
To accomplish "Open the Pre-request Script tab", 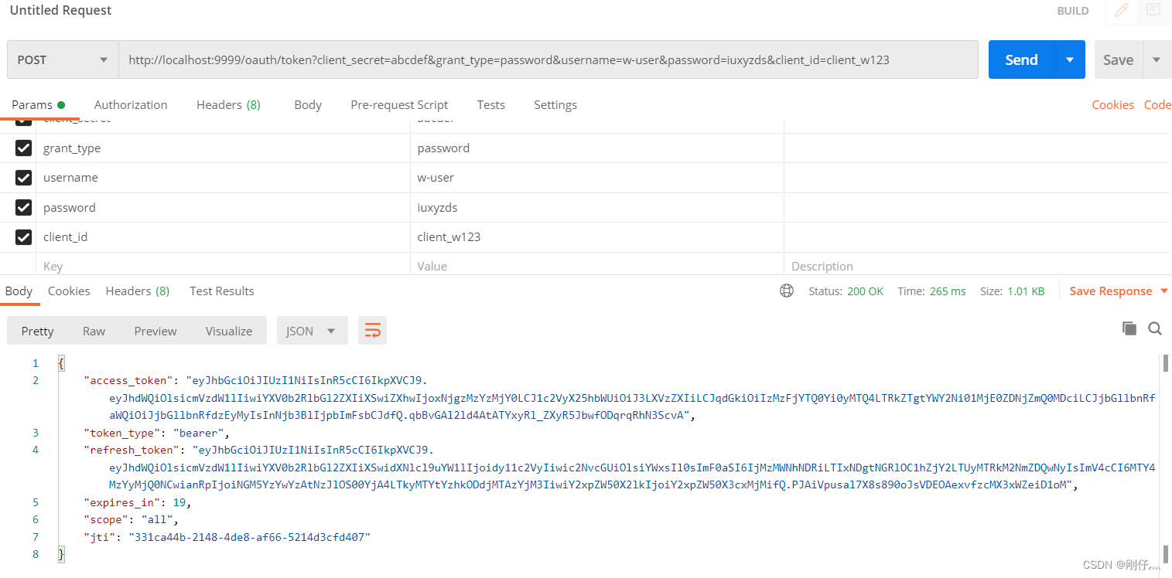I will 399,104.
